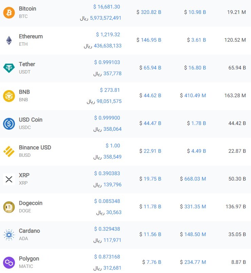251x273 pixels.
Task: Click the yellow BNB logo icon
Action: click(9, 96)
